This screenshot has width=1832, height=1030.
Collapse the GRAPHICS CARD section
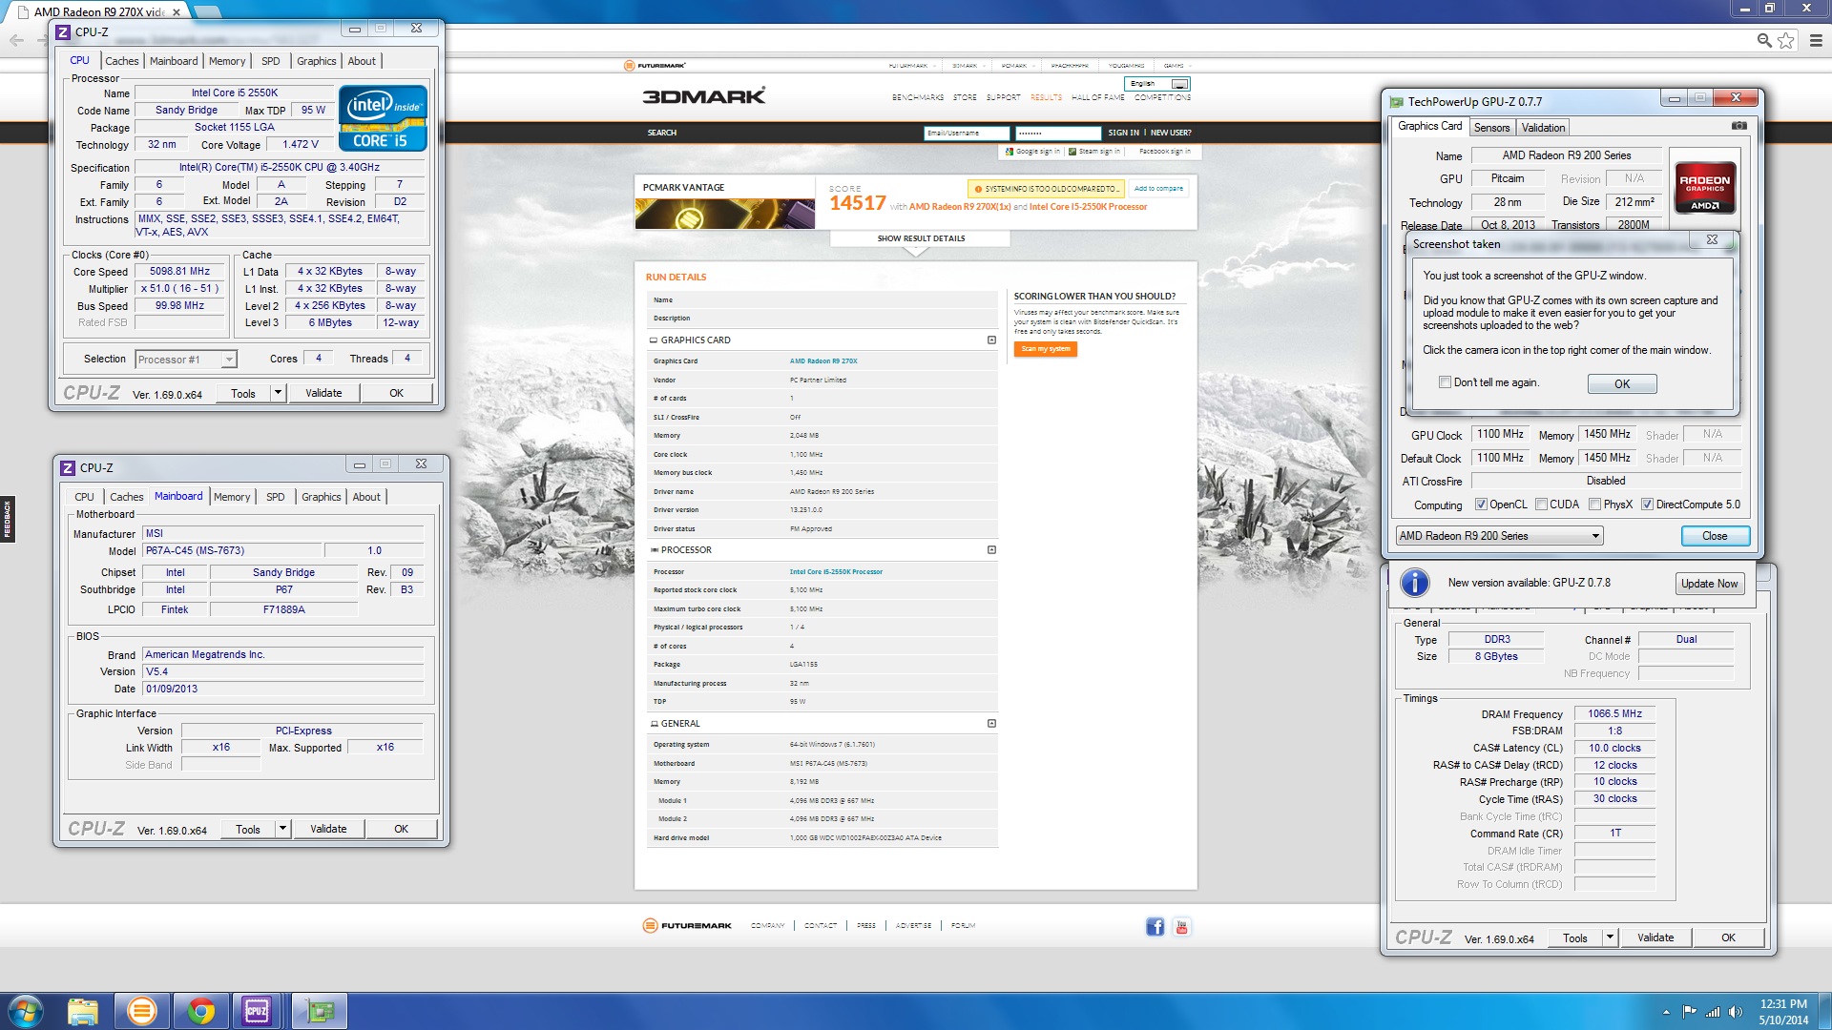[991, 340]
